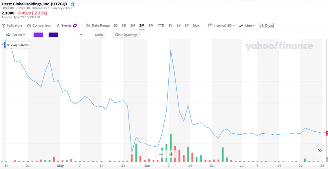Click the Jul label on date axis

click(x=242, y=166)
